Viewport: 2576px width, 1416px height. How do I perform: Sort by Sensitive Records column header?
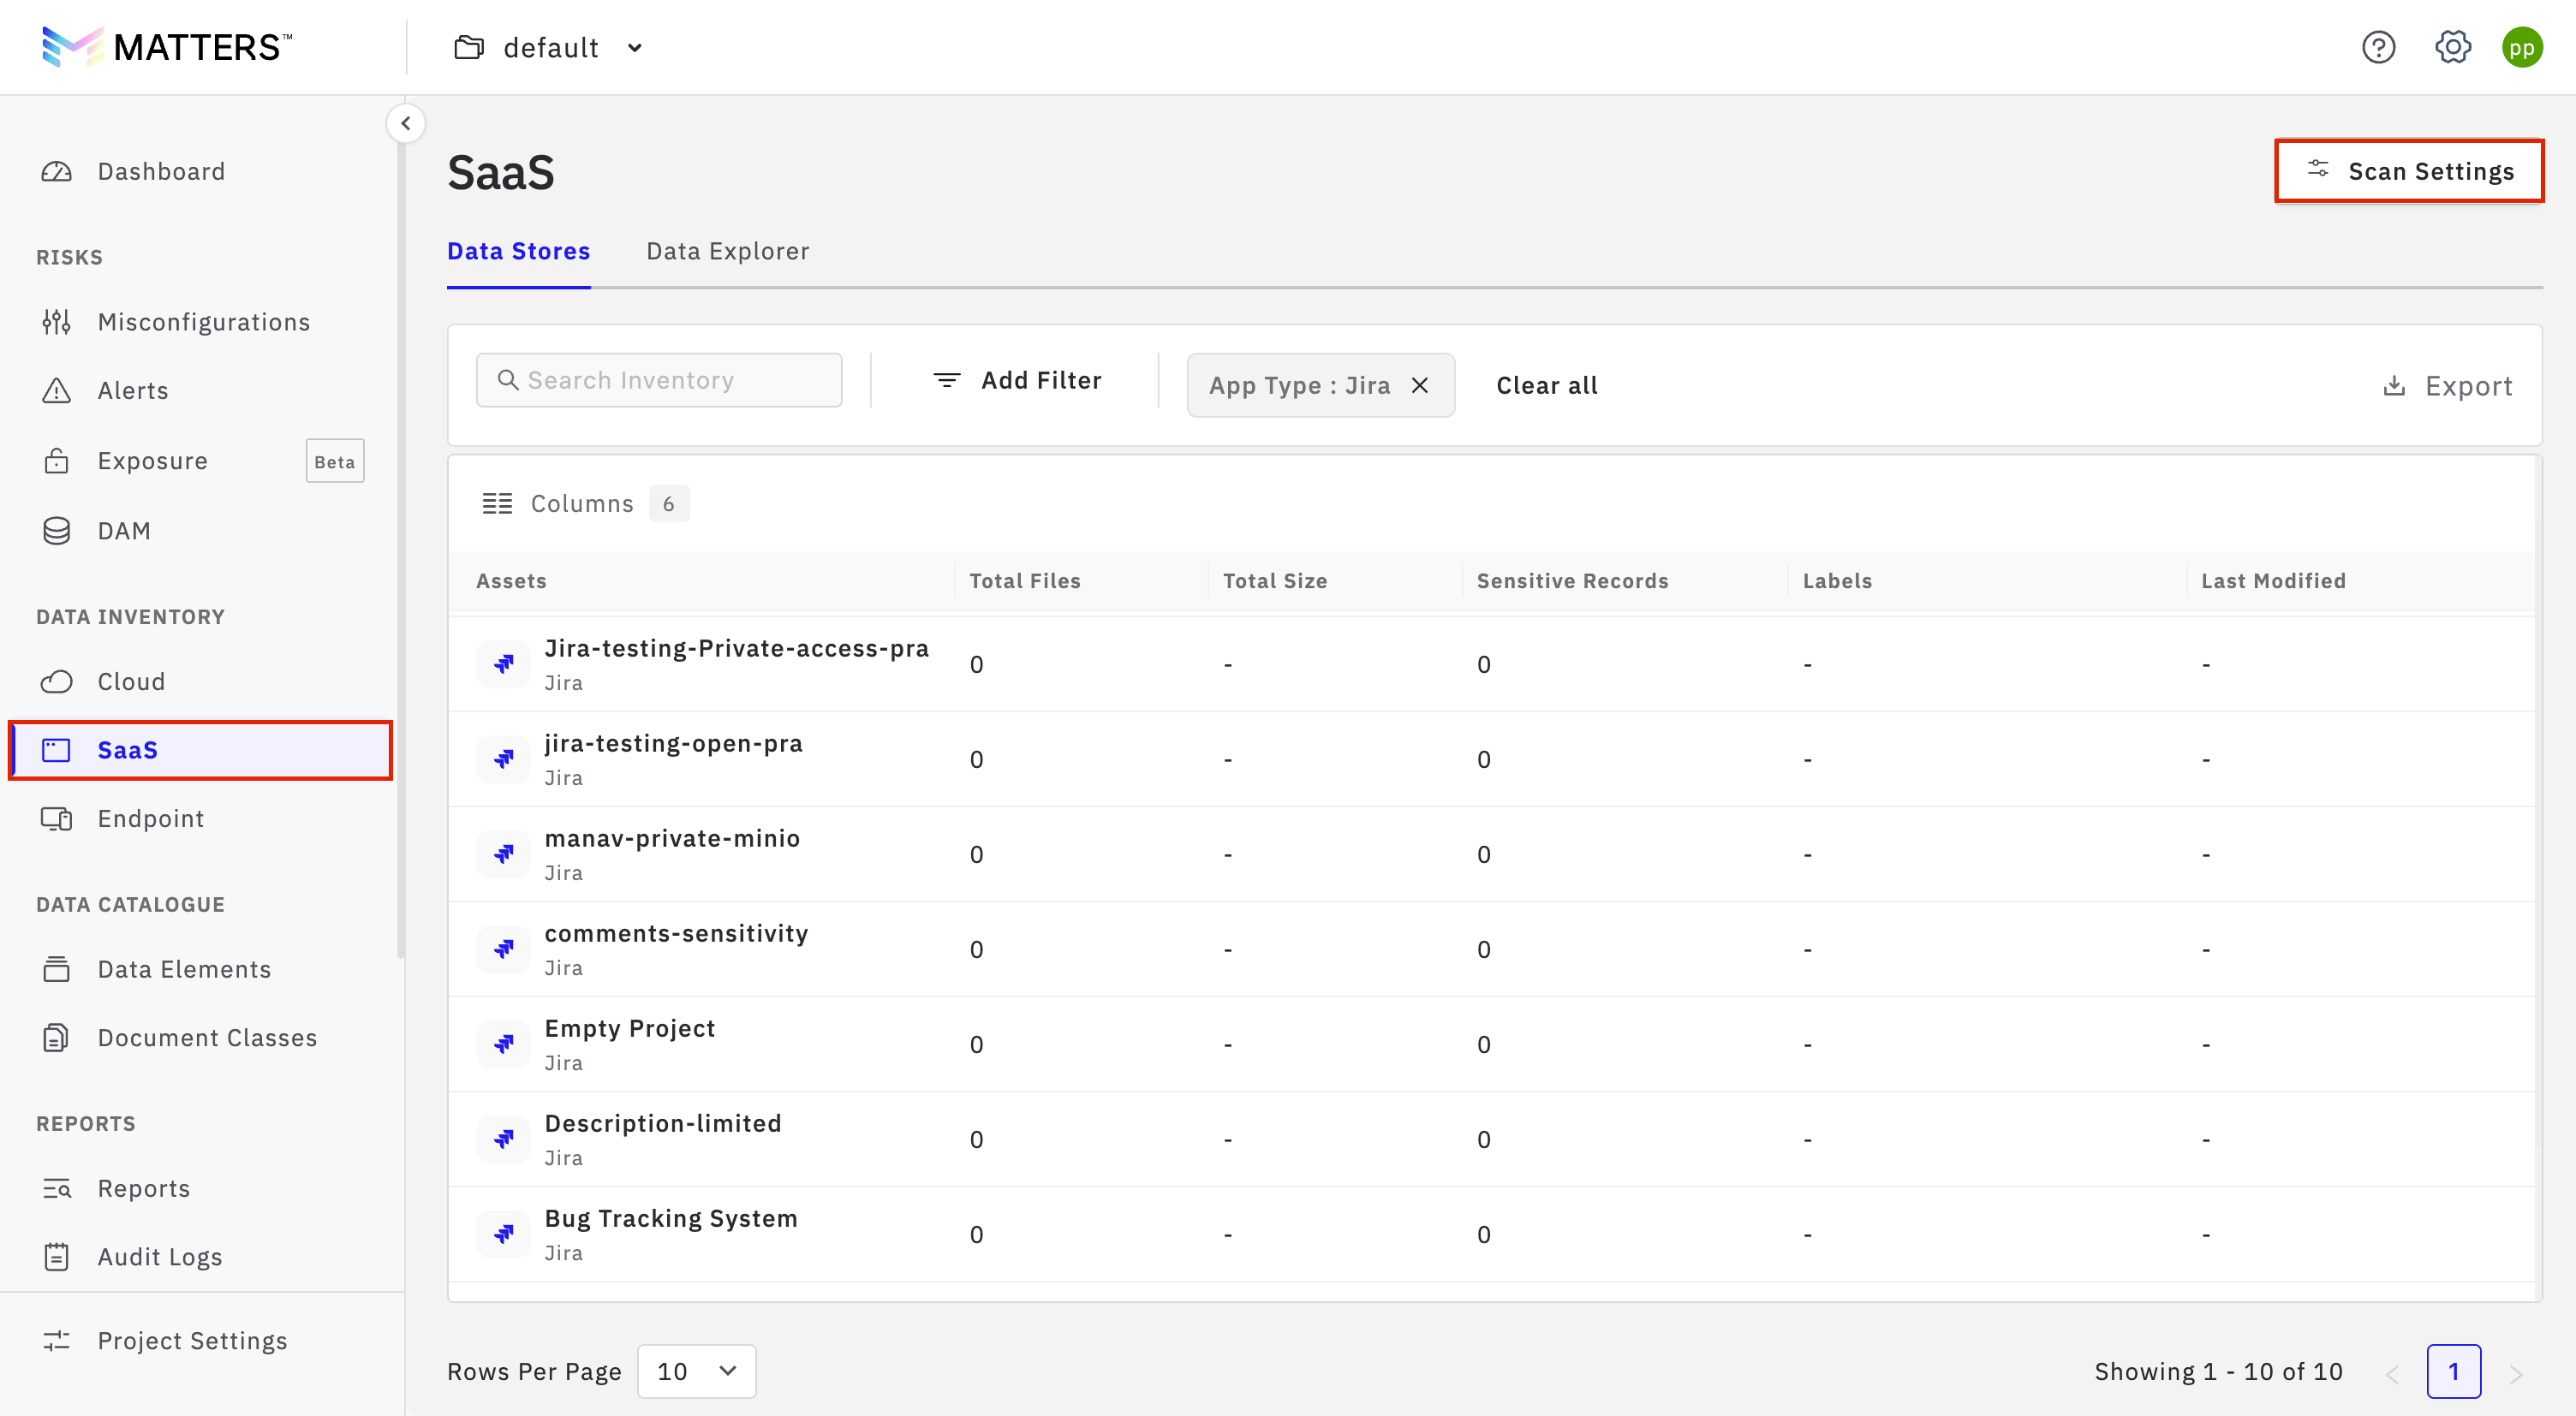[x=1572, y=581]
